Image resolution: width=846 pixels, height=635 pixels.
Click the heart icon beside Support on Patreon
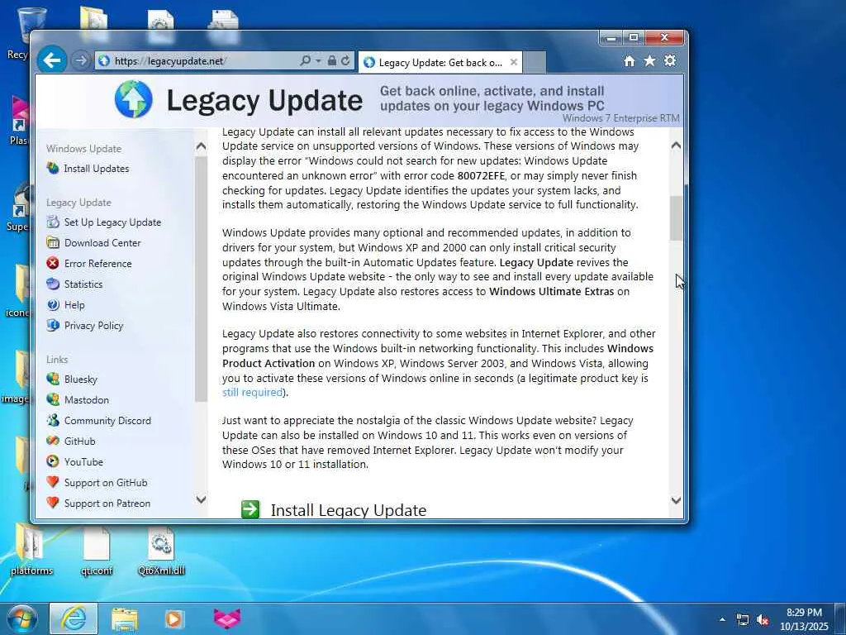(53, 503)
